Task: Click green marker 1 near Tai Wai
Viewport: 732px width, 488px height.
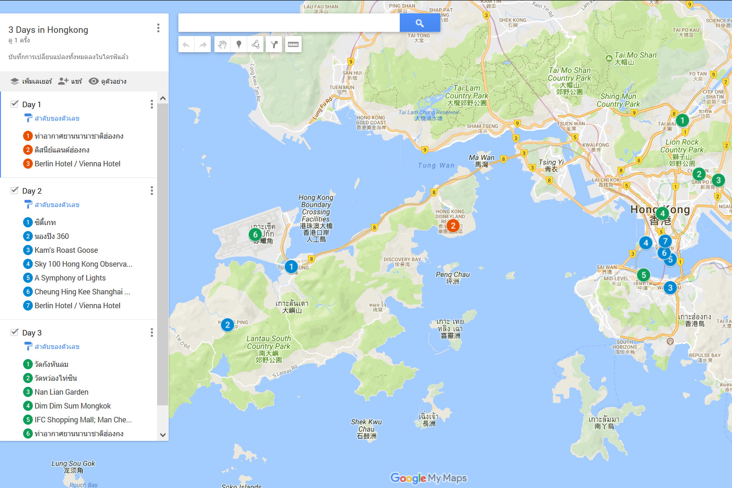Action: pos(682,120)
